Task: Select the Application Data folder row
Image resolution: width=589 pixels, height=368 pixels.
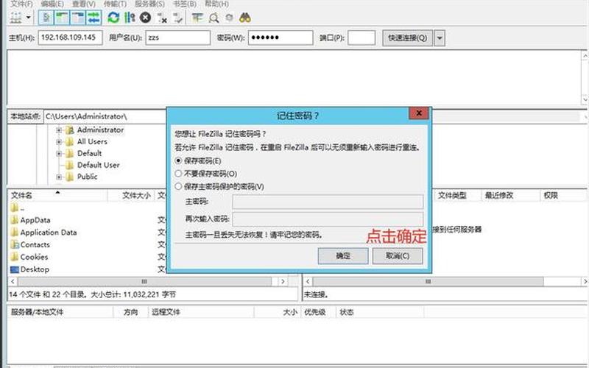Action: click(x=49, y=233)
